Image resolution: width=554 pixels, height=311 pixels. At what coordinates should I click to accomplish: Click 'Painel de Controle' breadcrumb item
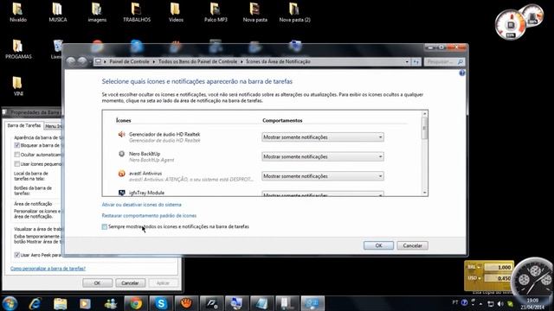tap(129, 61)
